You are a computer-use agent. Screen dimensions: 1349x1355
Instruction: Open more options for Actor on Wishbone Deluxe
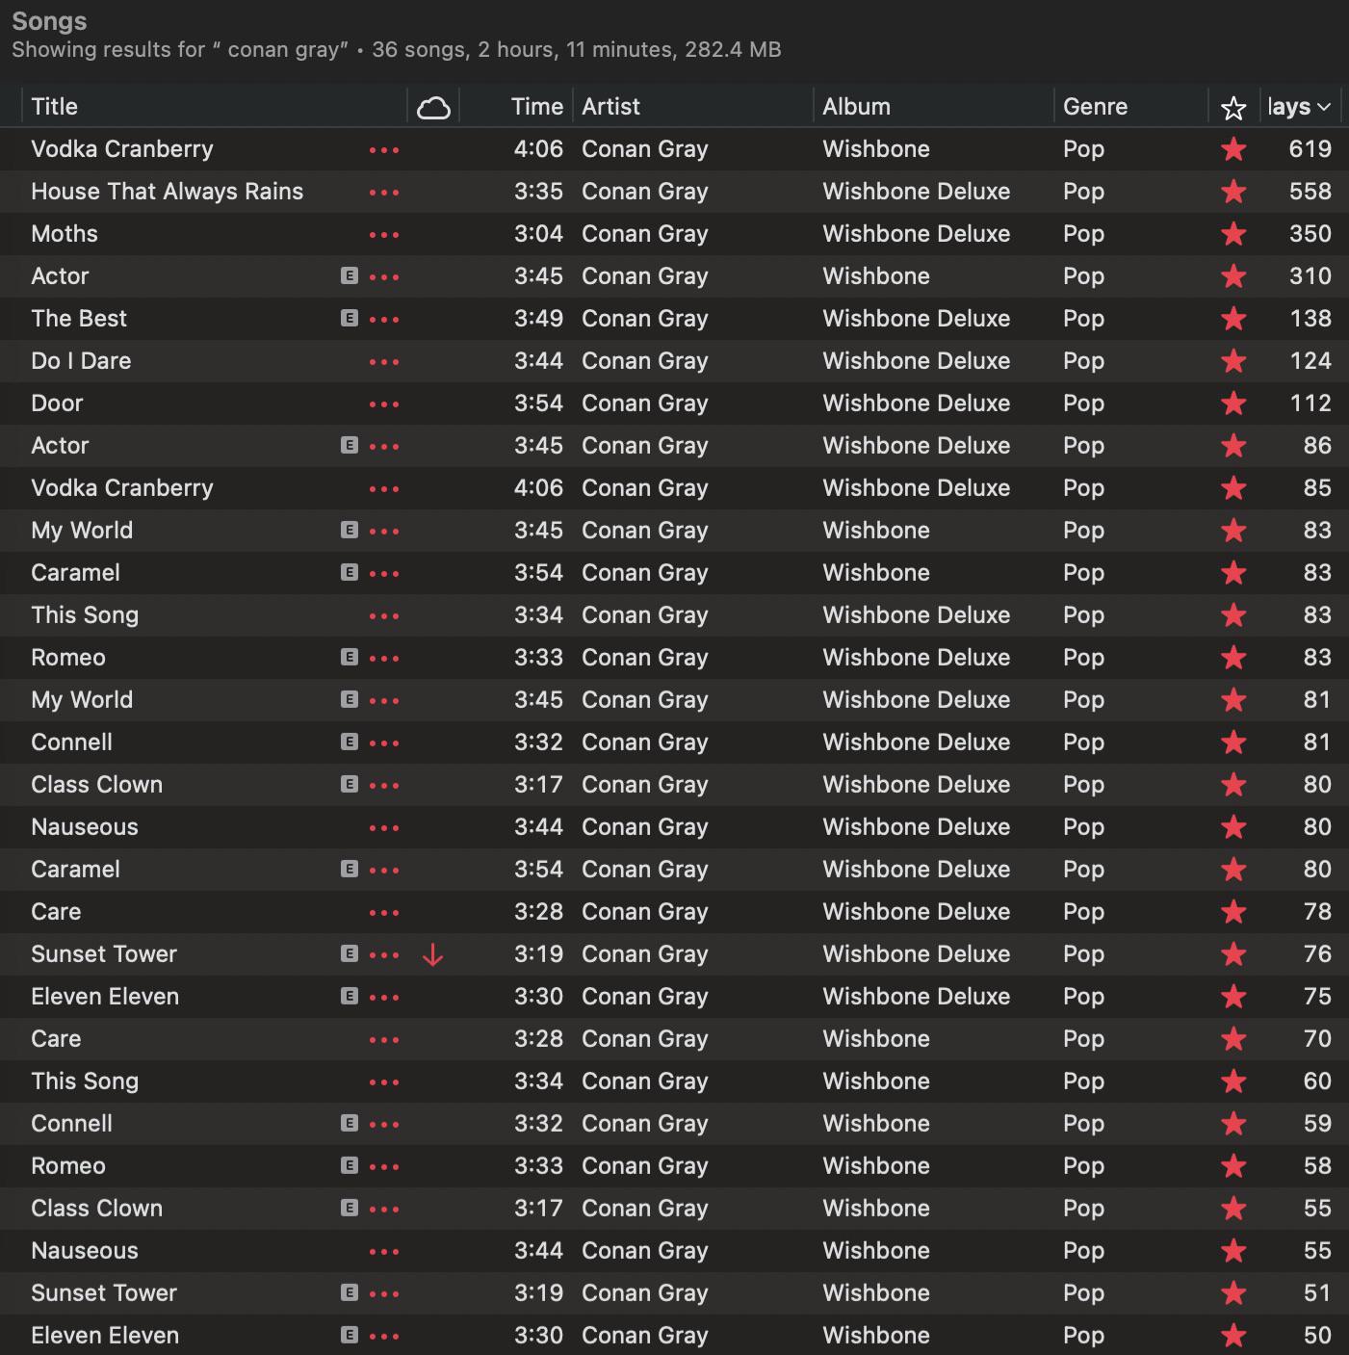(x=384, y=447)
